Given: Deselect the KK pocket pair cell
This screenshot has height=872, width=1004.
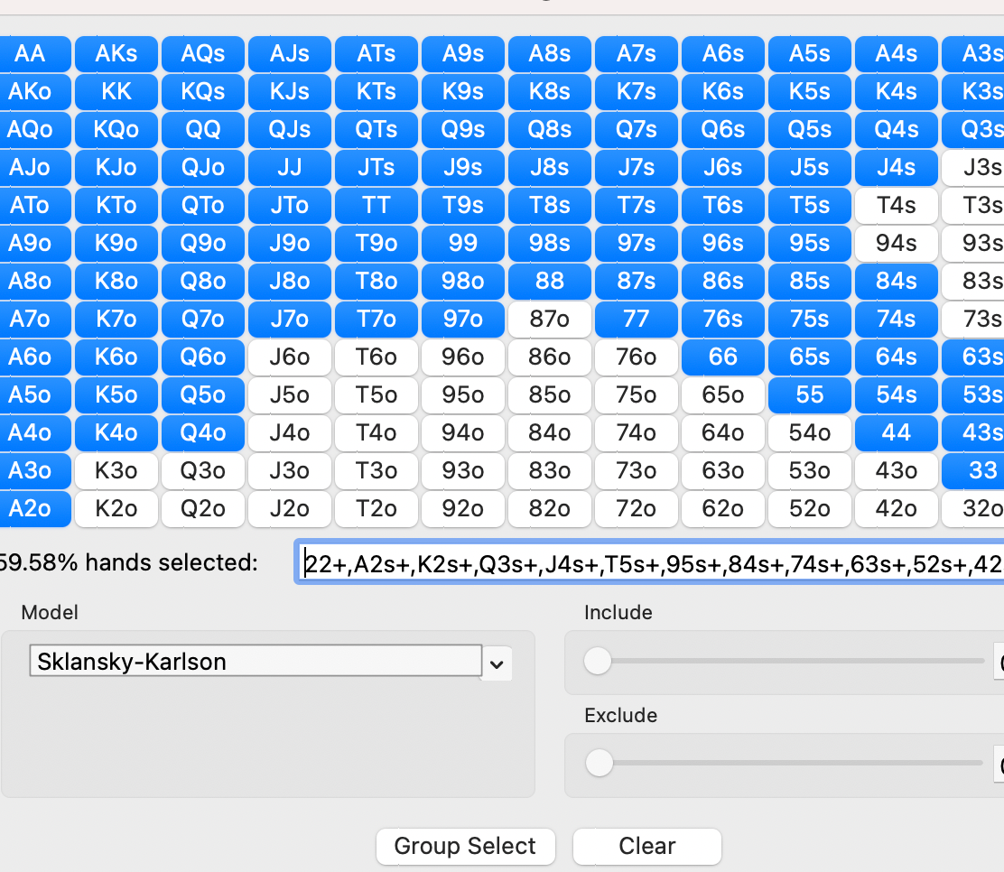Looking at the screenshot, I should point(116,92).
